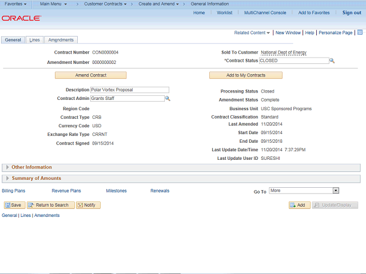The height and width of the screenshot is (274, 366).
Task: Click the Help link
Action: (309, 33)
